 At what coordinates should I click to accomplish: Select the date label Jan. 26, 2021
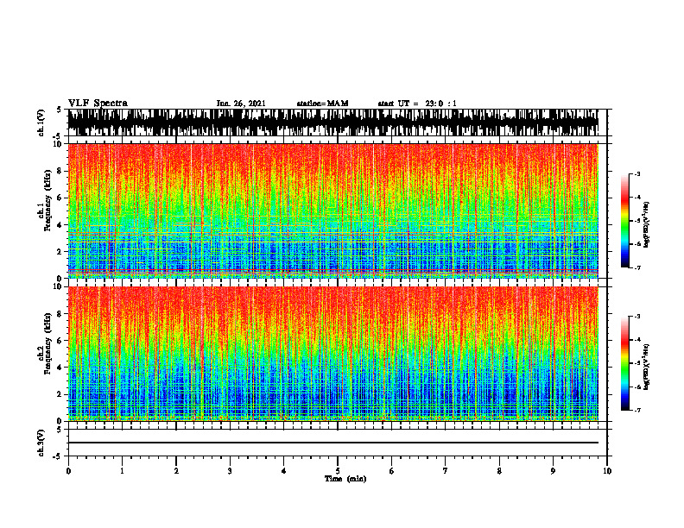coord(241,104)
